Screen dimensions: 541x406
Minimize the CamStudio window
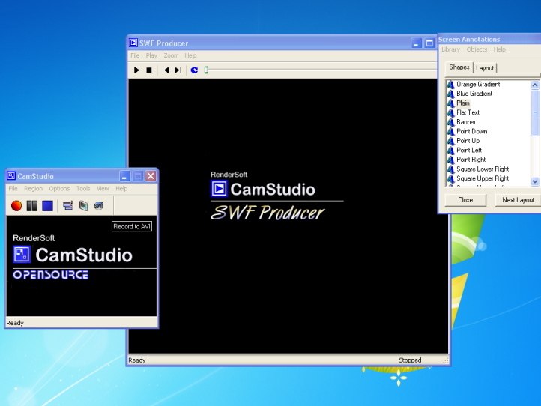pos(124,176)
